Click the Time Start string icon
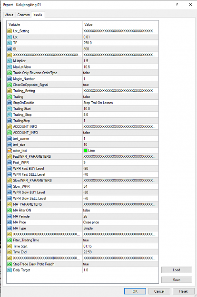Screen dimensions: 197x297 tap(10, 246)
